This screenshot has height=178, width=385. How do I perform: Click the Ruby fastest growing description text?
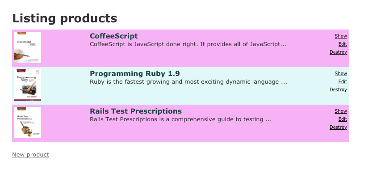pyautogui.click(x=188, y=82)
